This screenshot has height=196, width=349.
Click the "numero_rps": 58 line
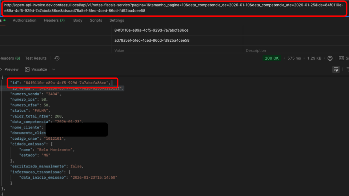(29, 99)
